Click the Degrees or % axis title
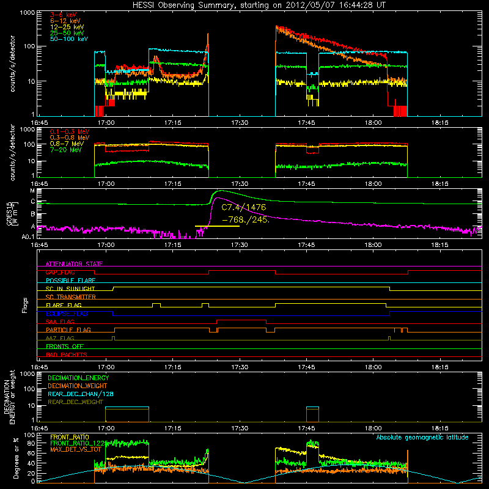Screen dimensions: 489x489 pos(16,458)
